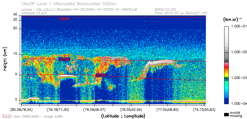Click the title "CALIOP Level 1 Attenuated Backscatter 532nm"
Viewport: 247px width, 119px height.
pyautogui.click(x=69, y=4)
